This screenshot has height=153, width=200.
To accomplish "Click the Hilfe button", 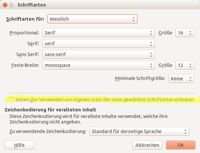I will pos(19,145).
